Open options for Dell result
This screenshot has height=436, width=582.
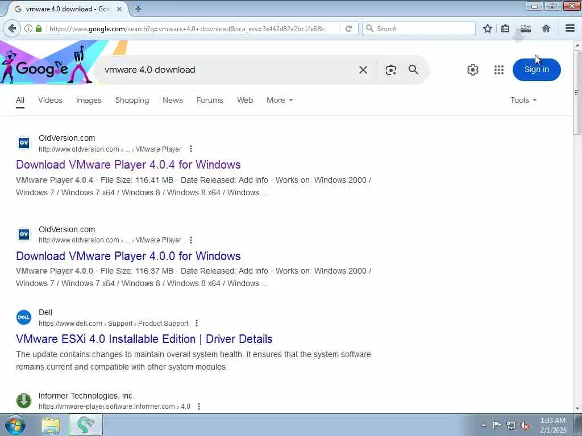click(197, 323)
